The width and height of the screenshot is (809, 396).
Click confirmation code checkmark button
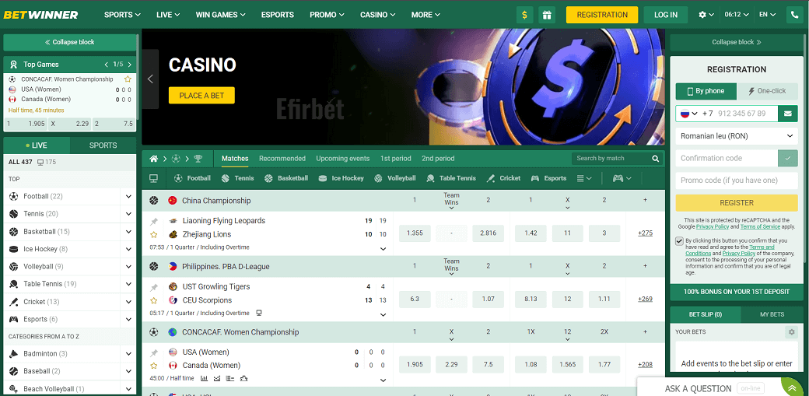788,159
